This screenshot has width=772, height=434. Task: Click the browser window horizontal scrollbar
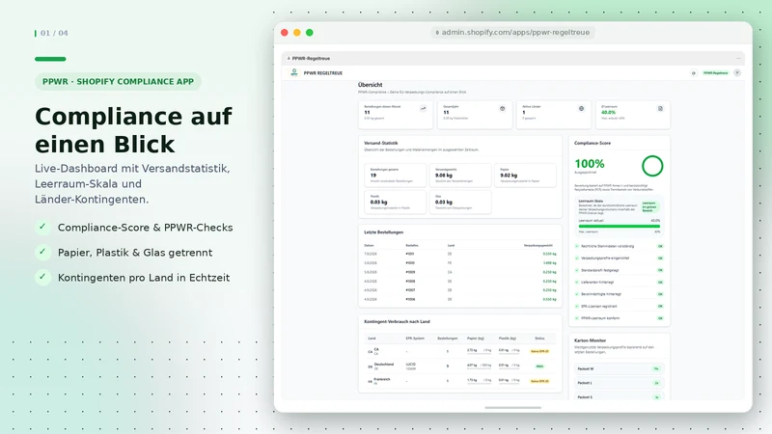tap(512, 407)
